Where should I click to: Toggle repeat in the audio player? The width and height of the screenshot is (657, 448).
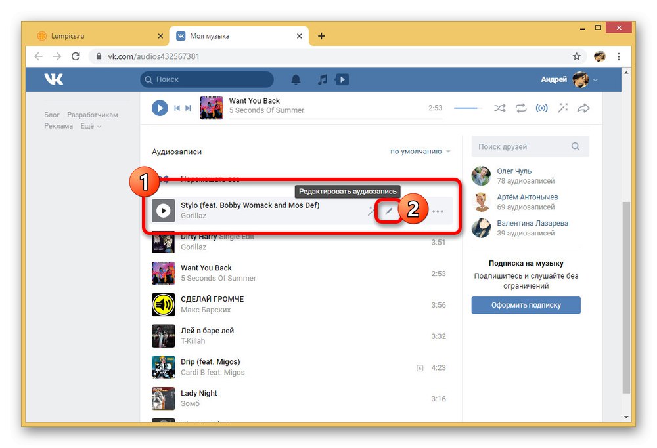tap(521, 108)
